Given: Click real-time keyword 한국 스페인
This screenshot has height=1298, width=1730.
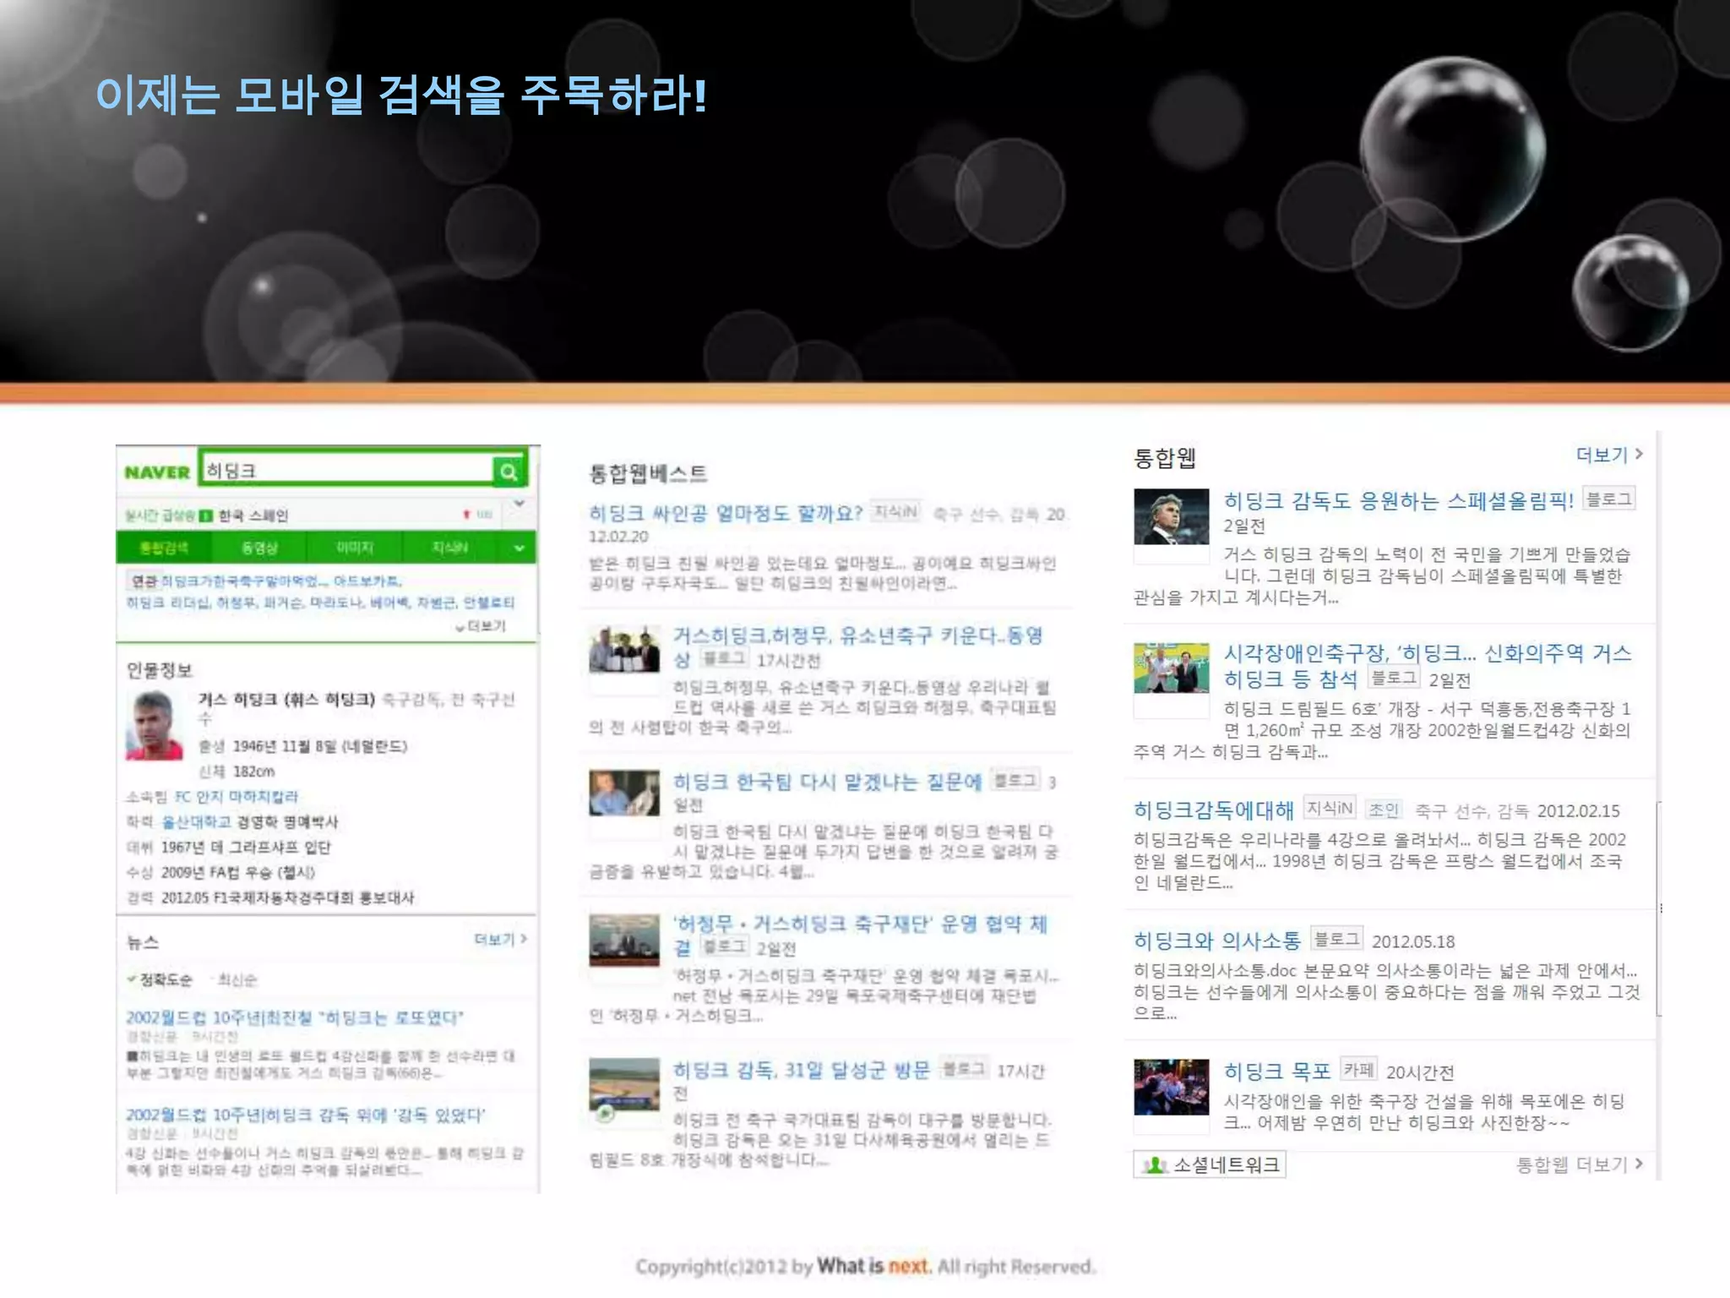Looking at the screenshot, I should point(253,515).
